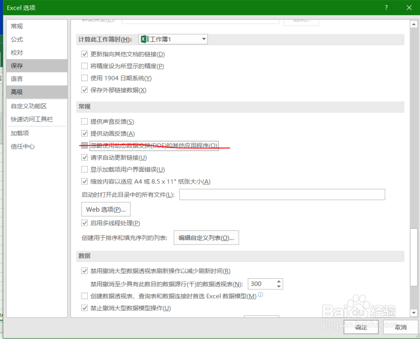Toggle 禁止撤消大型数据模型操作 checkbox
This screenshot has width=420, height=339.
click(x=84, y=308)
